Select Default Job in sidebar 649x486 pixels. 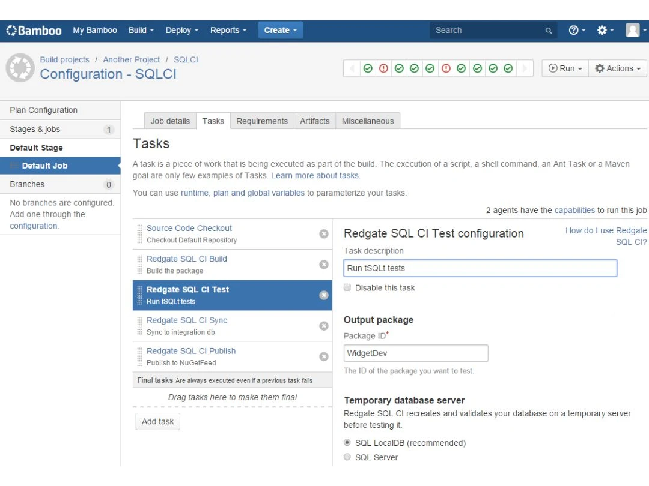click(x=61, y=166)
